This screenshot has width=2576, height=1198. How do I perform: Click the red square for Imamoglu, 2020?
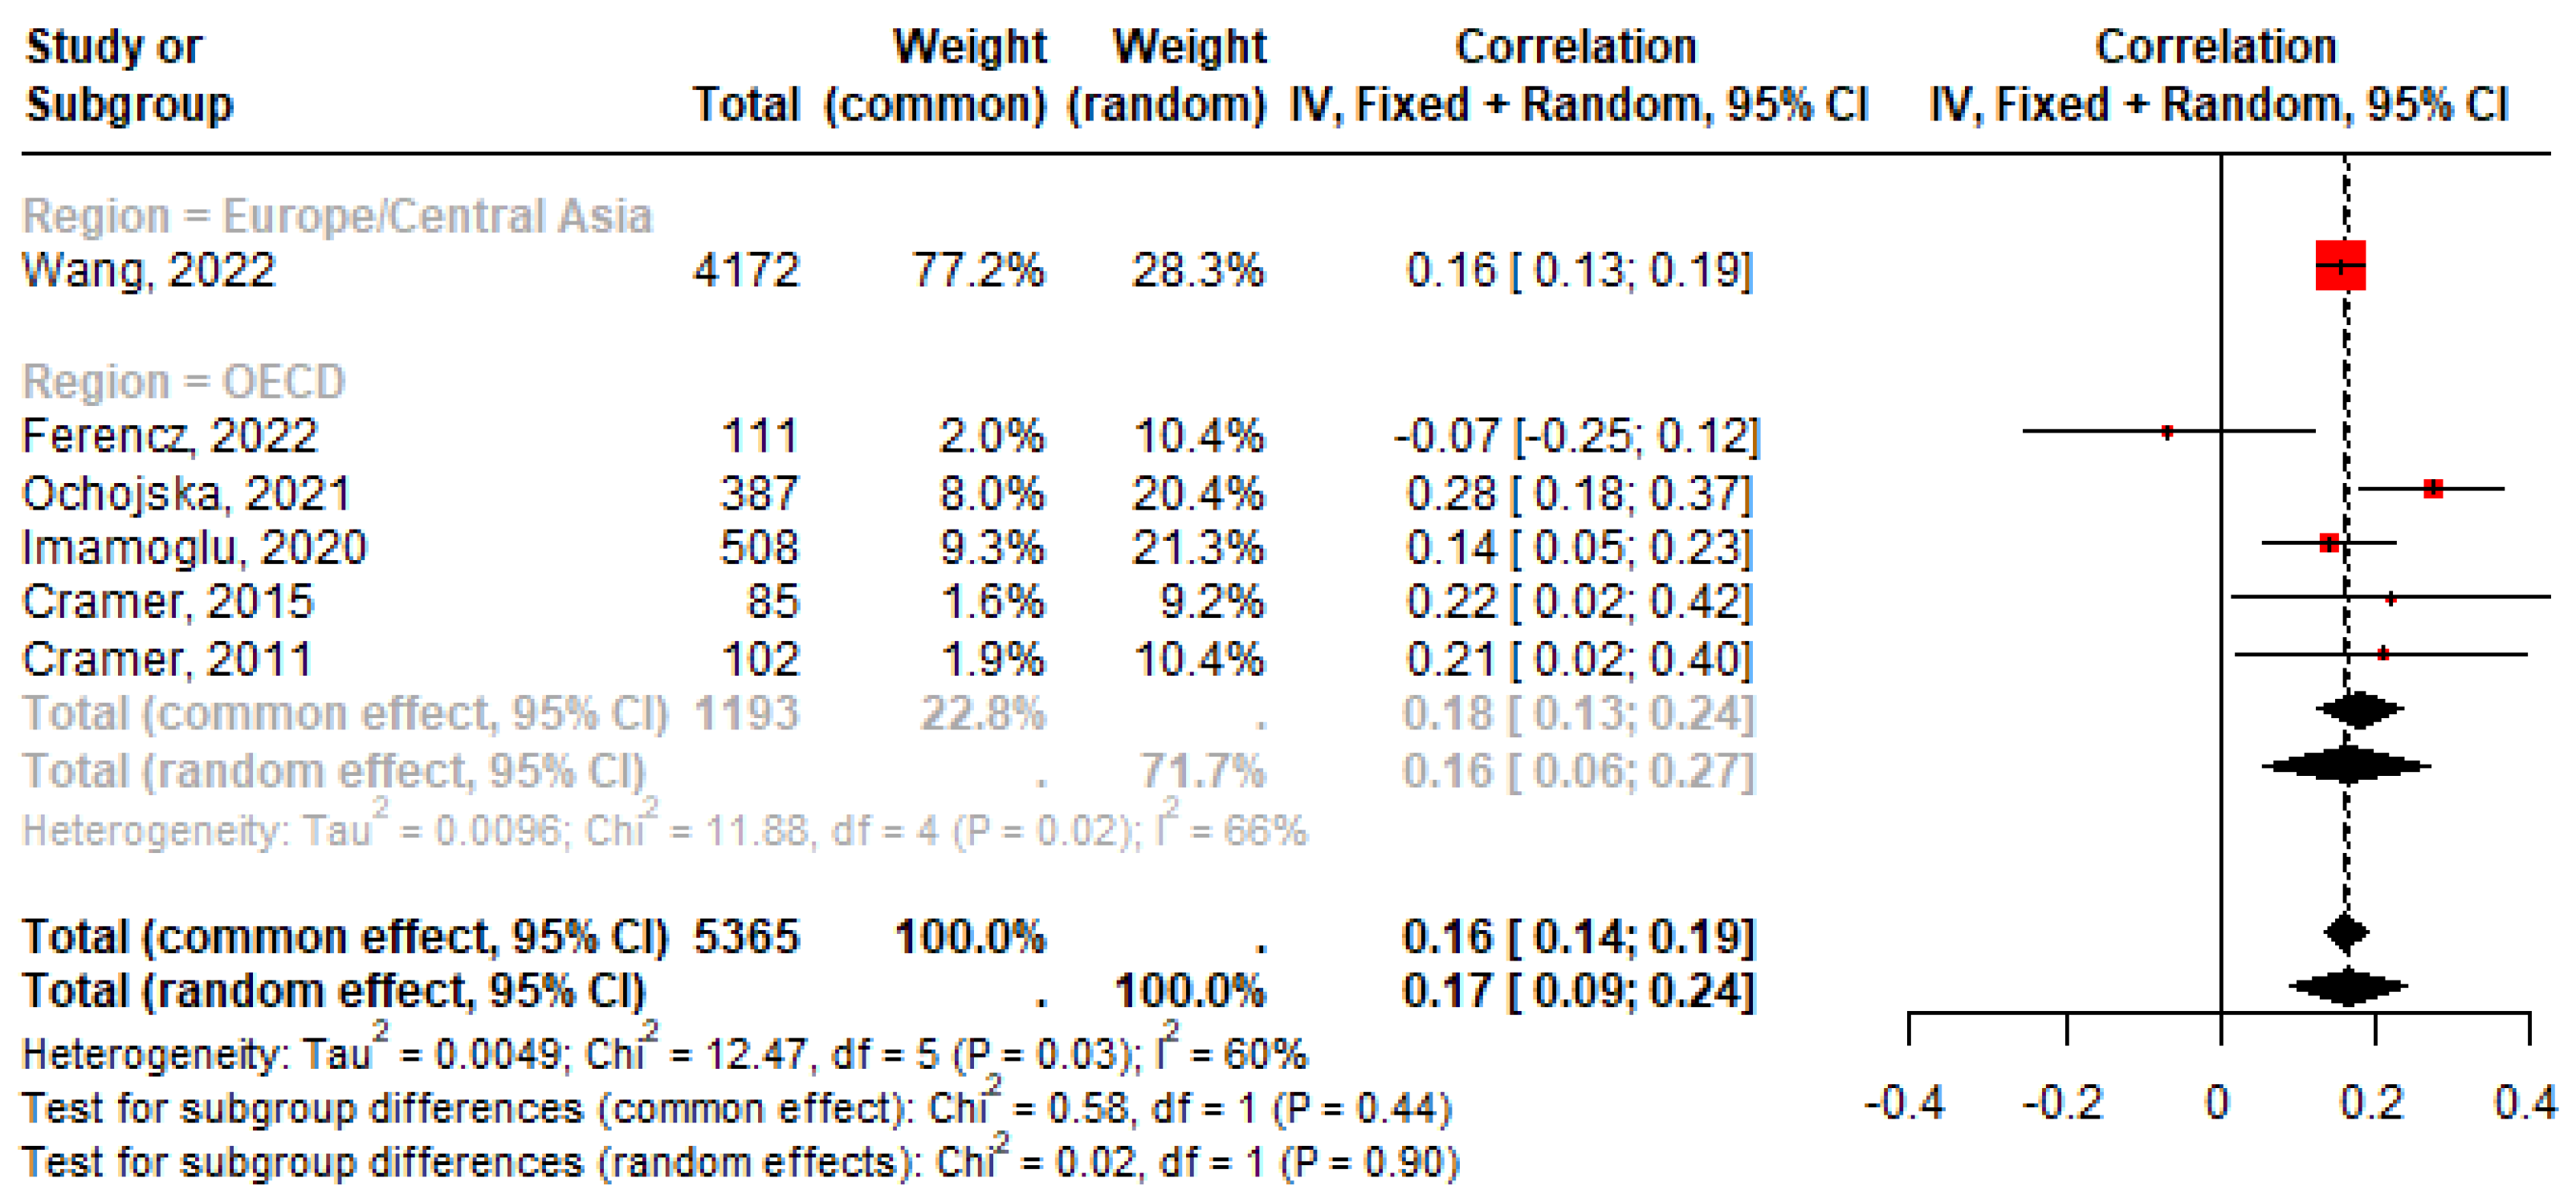tap(2329, 543)
